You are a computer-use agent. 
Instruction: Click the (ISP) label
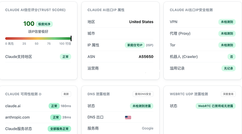pos(149,45)
